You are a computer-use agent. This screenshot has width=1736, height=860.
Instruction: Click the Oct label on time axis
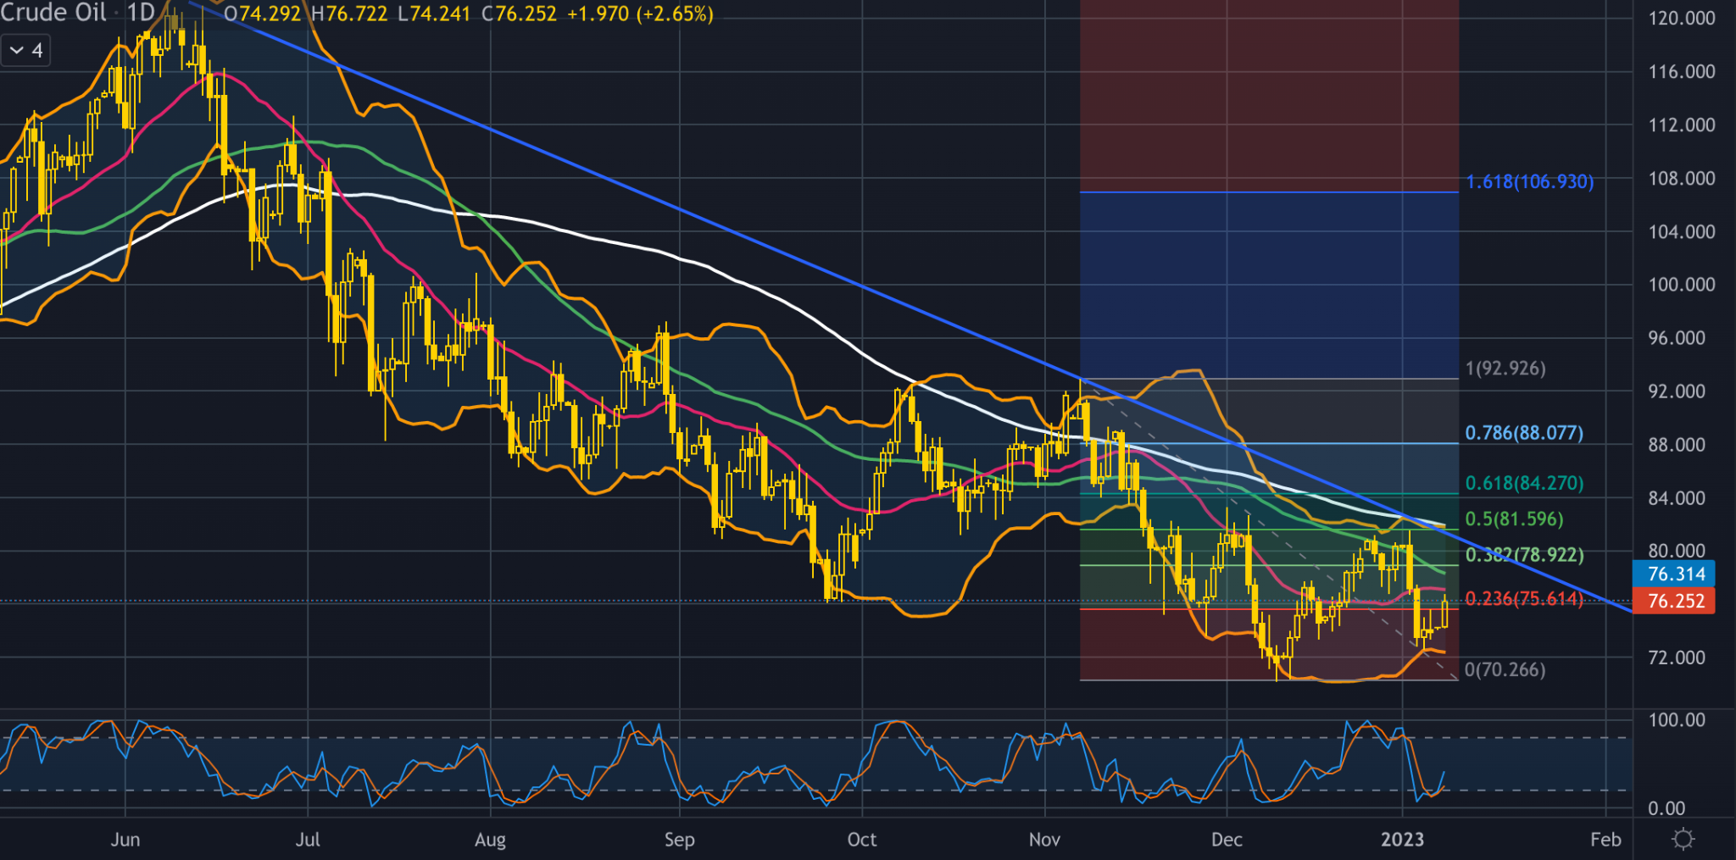pos(862,840)
